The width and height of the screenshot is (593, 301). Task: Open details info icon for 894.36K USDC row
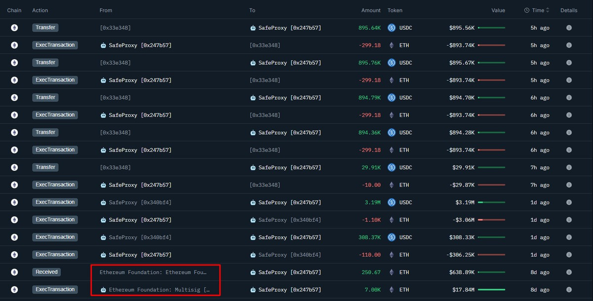pos(569,132)
